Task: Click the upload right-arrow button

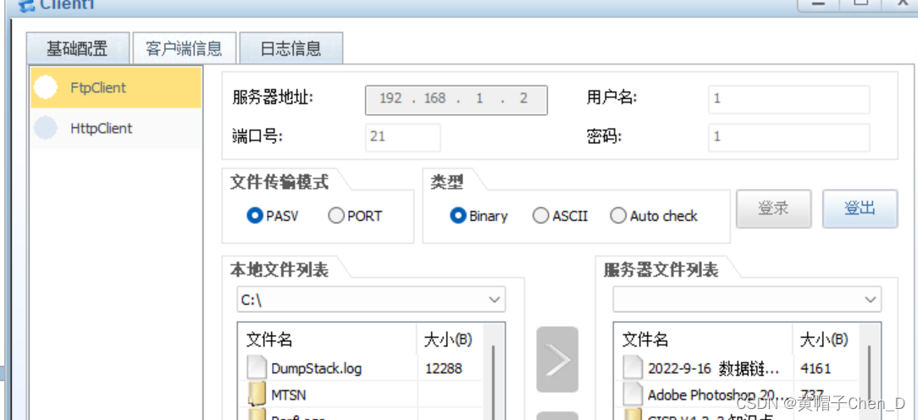Action: pyautogui.click(x=556, y=360)
